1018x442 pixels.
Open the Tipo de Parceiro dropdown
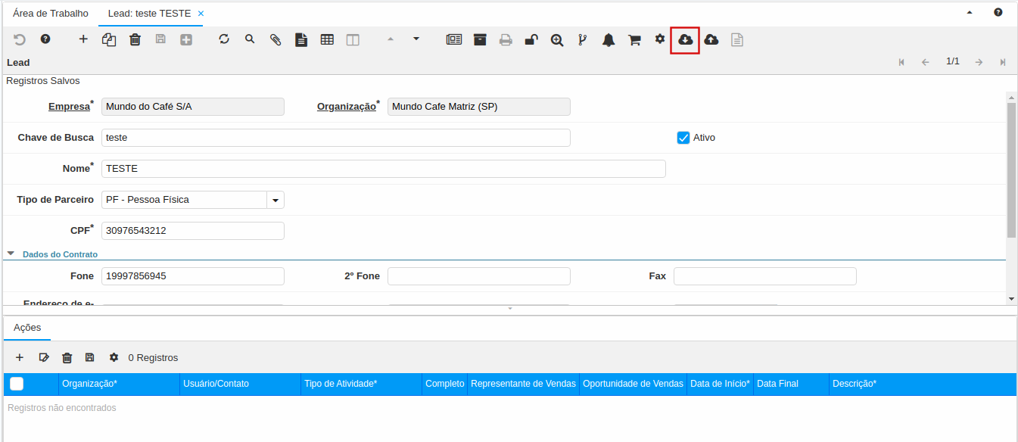point(276,200)
